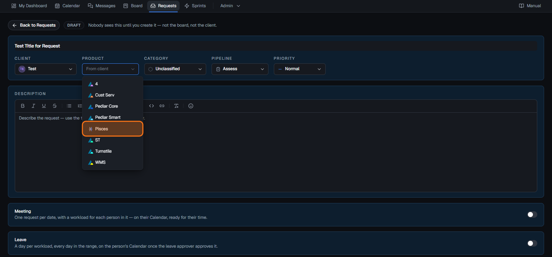Pick product 4 from the product list
This screenshot has height=257, width=552.
[x=113, y=84]
